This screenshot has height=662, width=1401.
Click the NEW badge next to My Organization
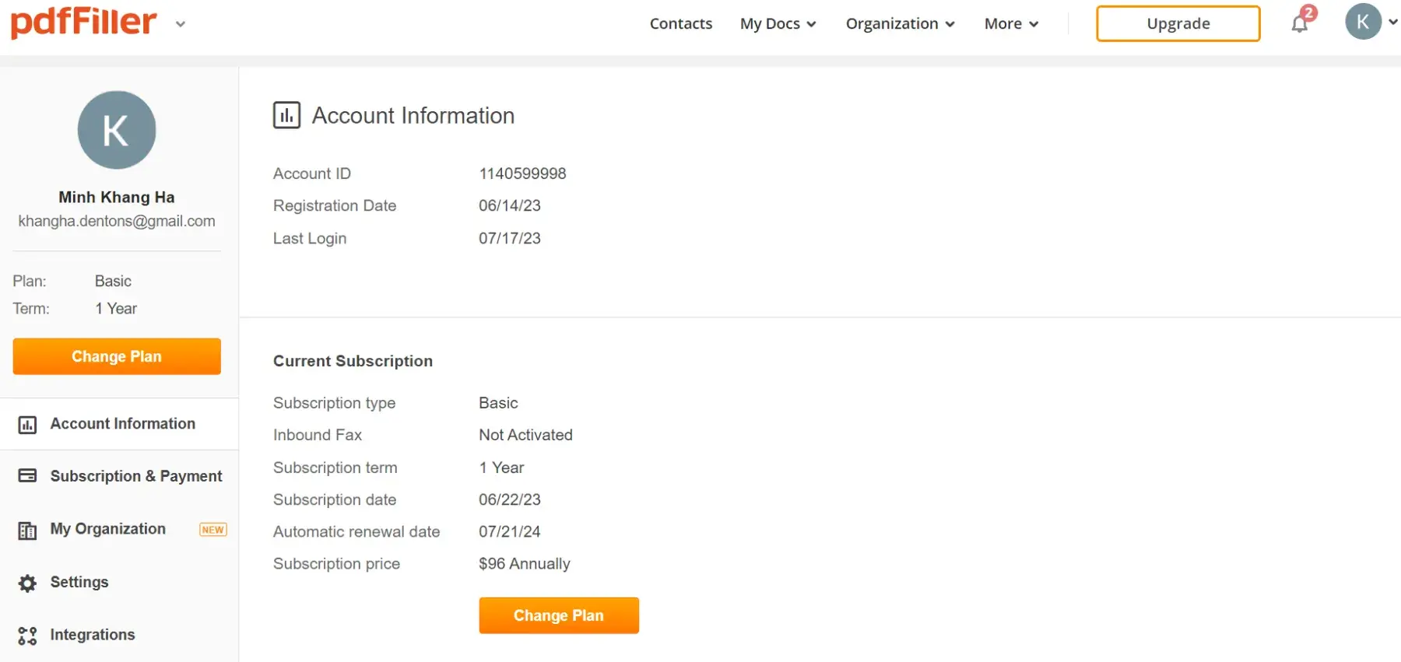point(212,530)
